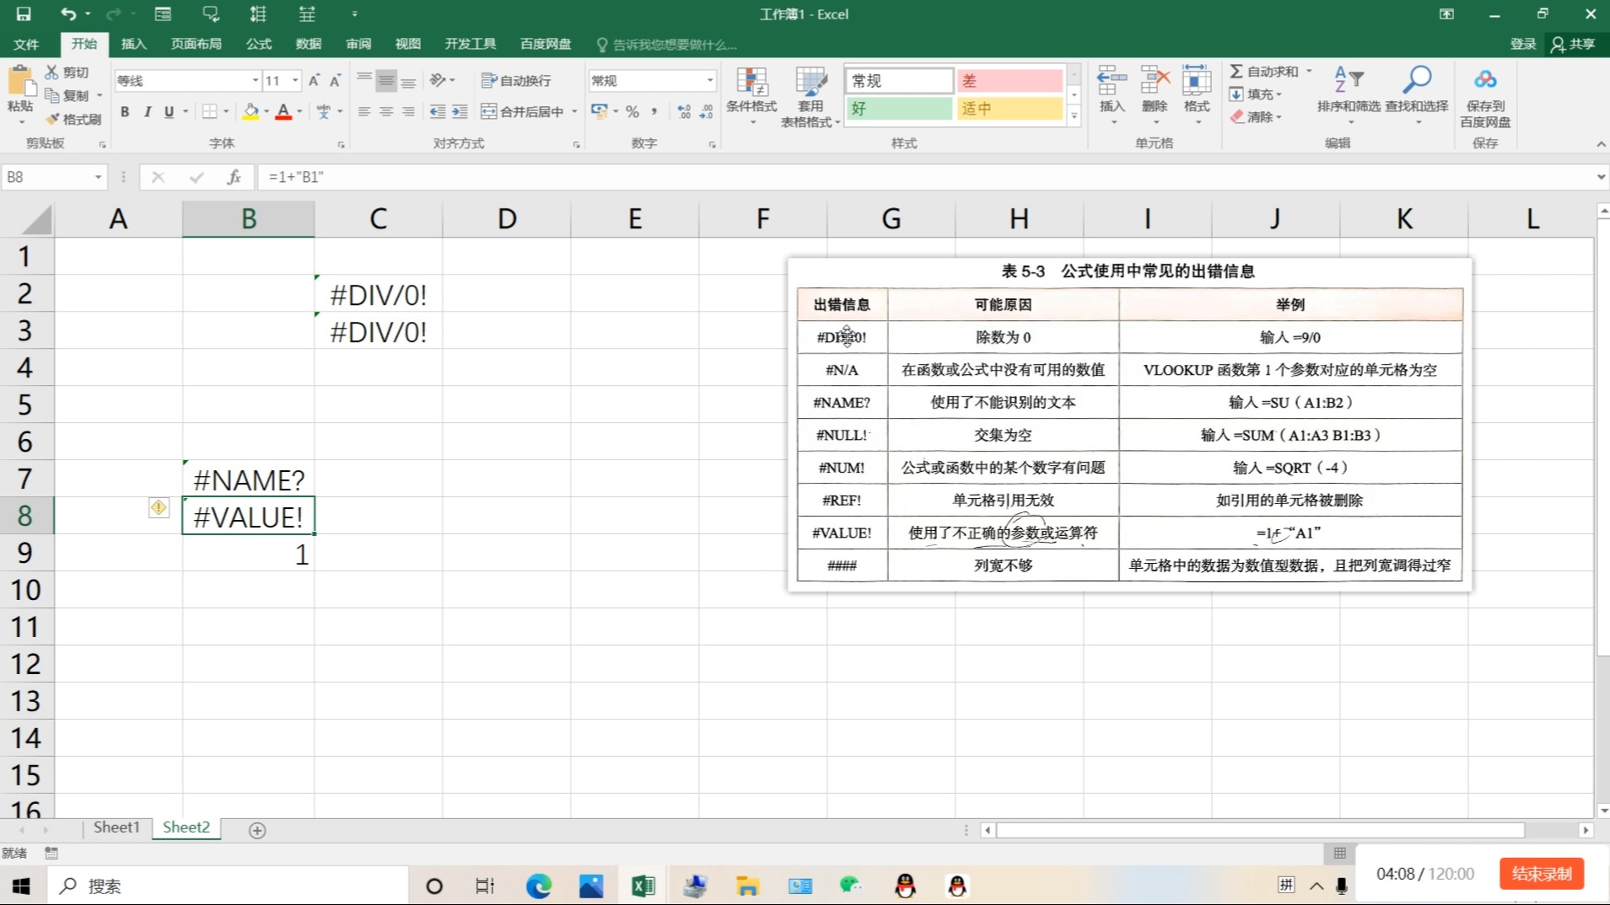The image size is (1610, 905).
Task: Toggle Underline formatting
Action: coord(170,111)
